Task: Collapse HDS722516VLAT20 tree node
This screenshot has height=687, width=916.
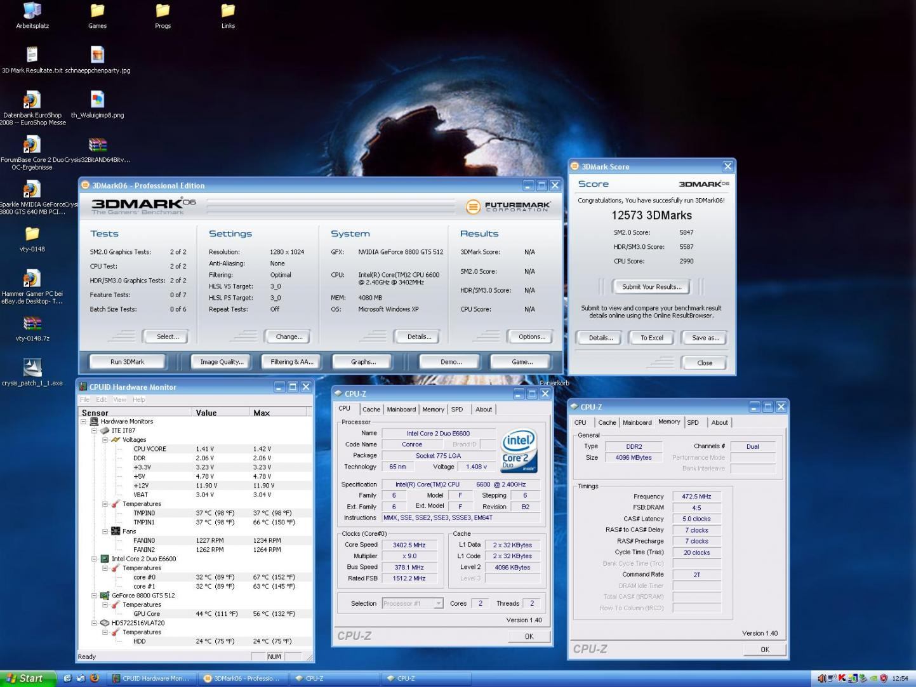Action: point(95,623)
